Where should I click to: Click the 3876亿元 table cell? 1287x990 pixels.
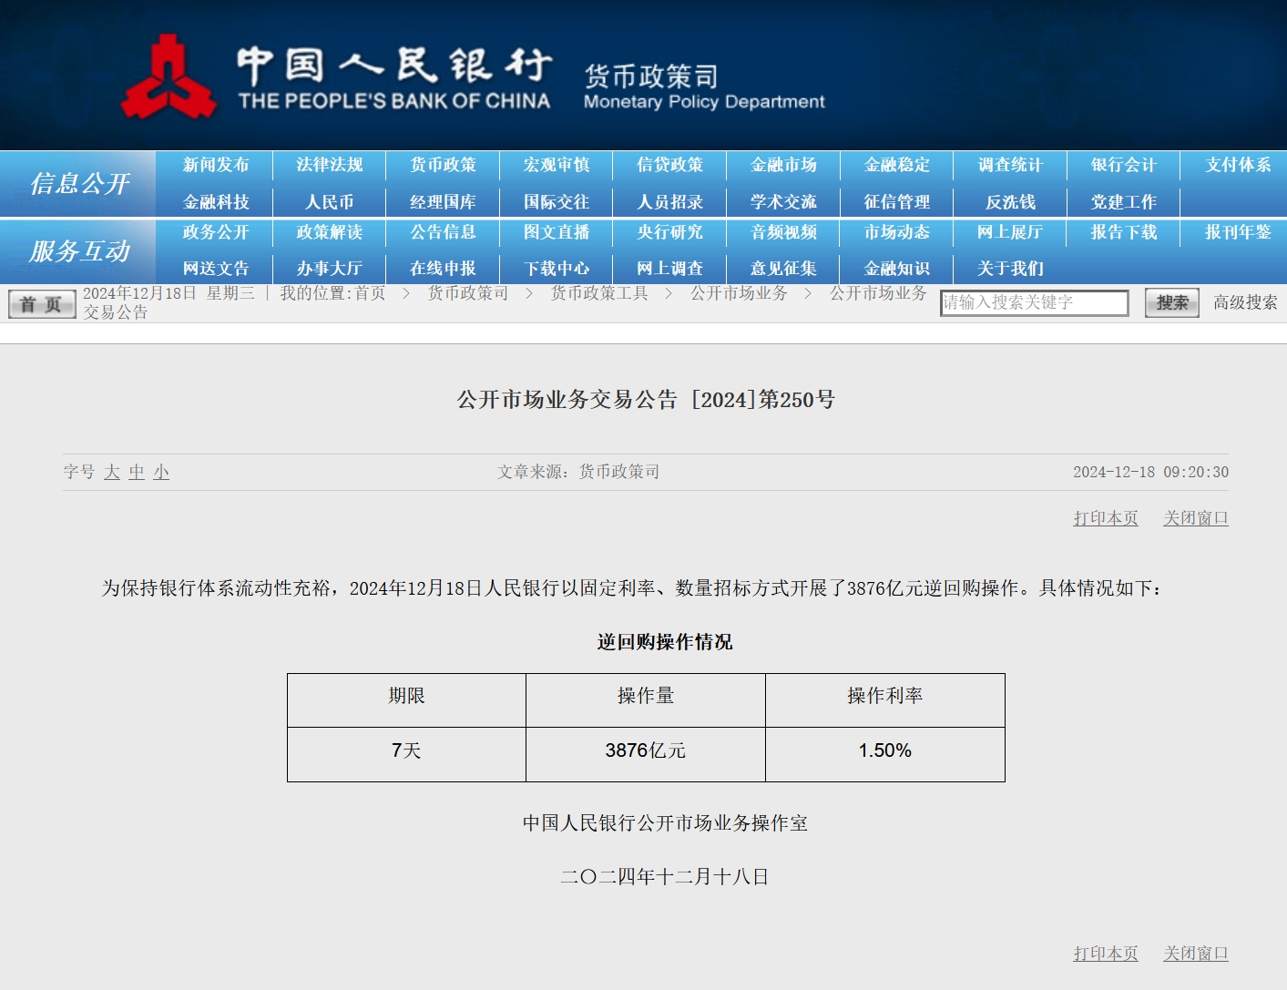pyautogui.click(x=646, y=754)
